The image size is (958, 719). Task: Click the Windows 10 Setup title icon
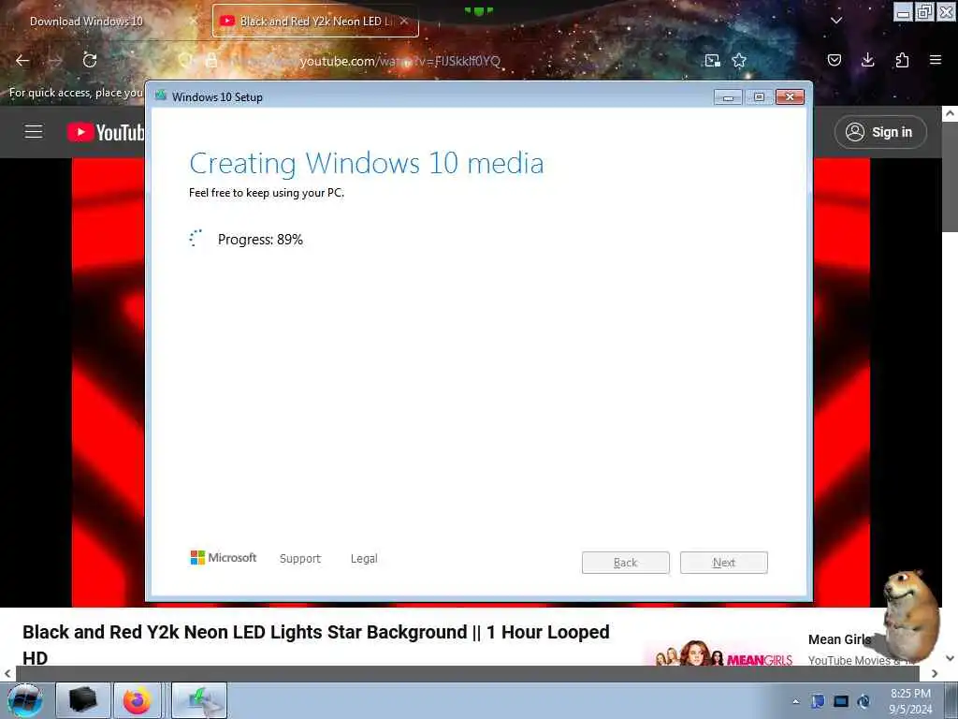161,95
